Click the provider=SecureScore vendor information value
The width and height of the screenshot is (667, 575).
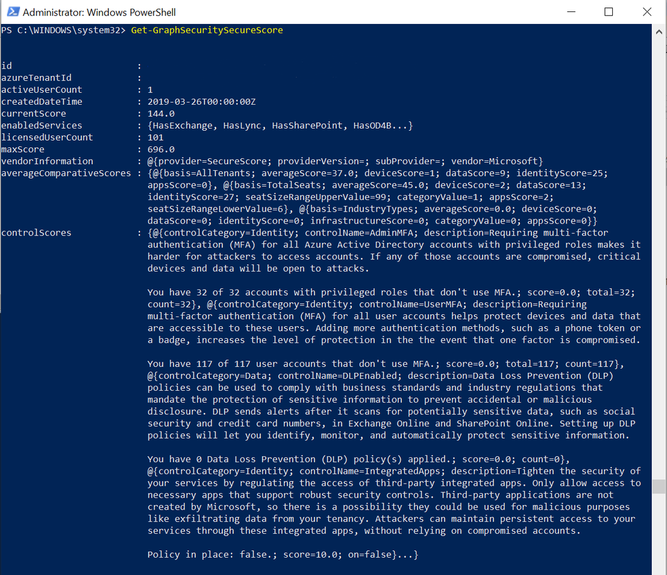(x=345, y=161)
